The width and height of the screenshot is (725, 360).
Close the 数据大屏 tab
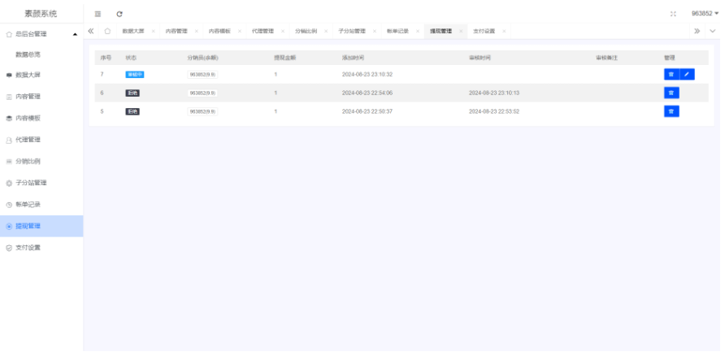[153, 31]
